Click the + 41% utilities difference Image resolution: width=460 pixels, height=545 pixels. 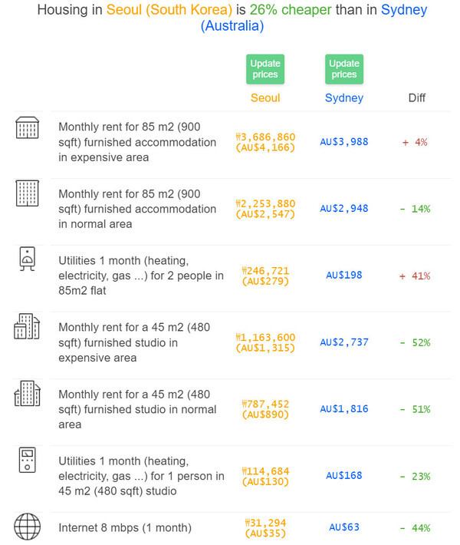coord(415,276)
